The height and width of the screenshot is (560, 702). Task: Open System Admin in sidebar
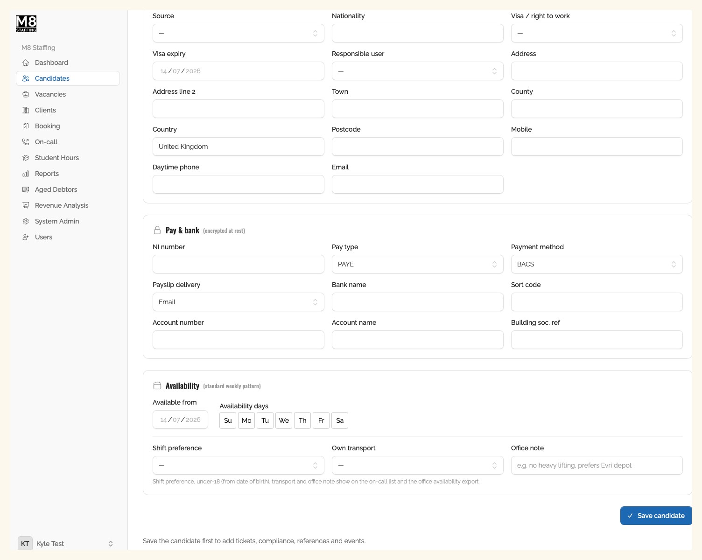(x=68, y=221)
